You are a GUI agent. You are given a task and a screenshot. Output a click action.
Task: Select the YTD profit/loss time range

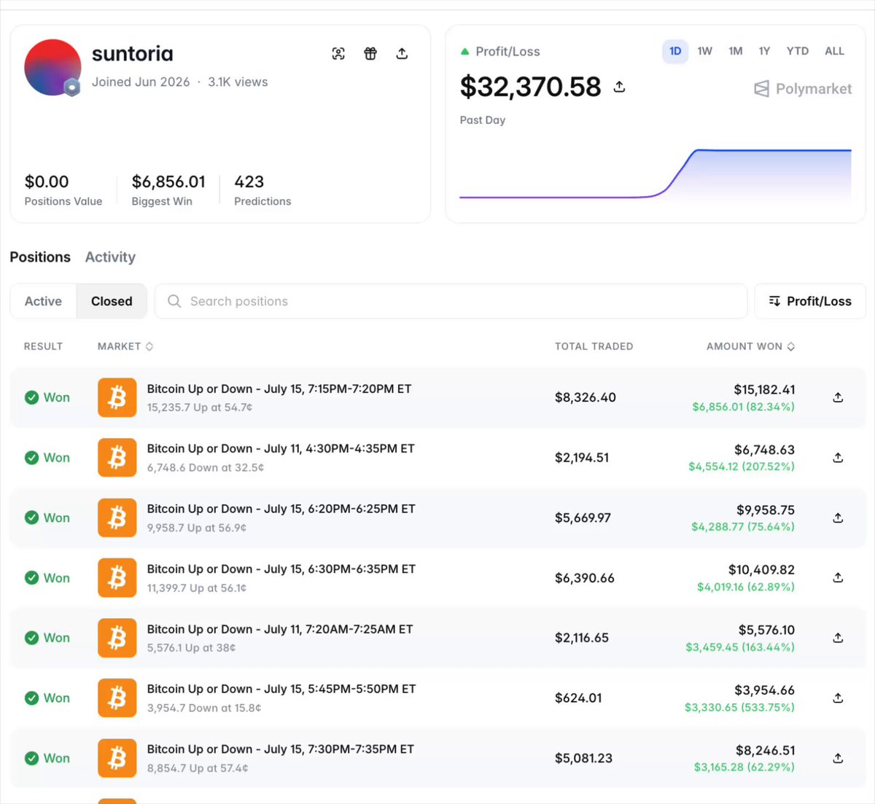(x=797, y=51)
